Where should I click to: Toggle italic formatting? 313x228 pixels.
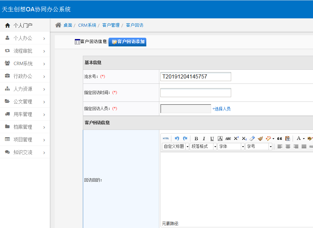[x=204, y=139]
